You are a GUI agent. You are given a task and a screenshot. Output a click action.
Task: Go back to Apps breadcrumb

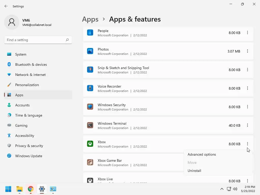[90, 19]
